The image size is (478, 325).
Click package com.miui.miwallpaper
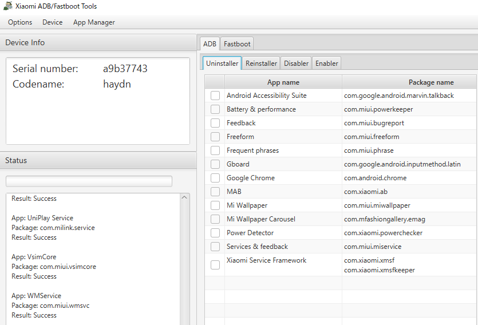[377, 205]
